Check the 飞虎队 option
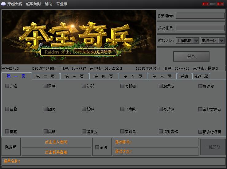Viewport: 227px width, 169px height. pyautogui.click(x=122, y=109)
